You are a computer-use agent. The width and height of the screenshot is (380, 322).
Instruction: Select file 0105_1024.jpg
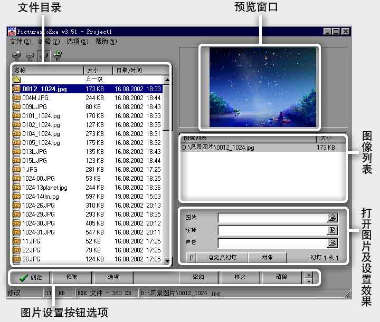88,142
